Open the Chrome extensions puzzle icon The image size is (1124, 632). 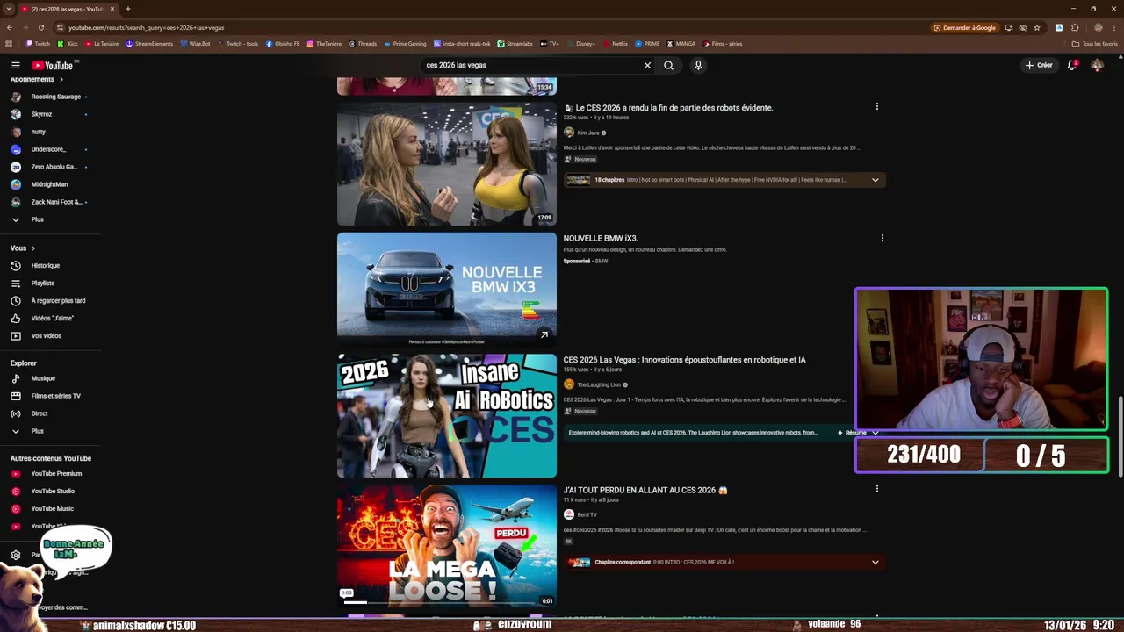[1074, 27]
